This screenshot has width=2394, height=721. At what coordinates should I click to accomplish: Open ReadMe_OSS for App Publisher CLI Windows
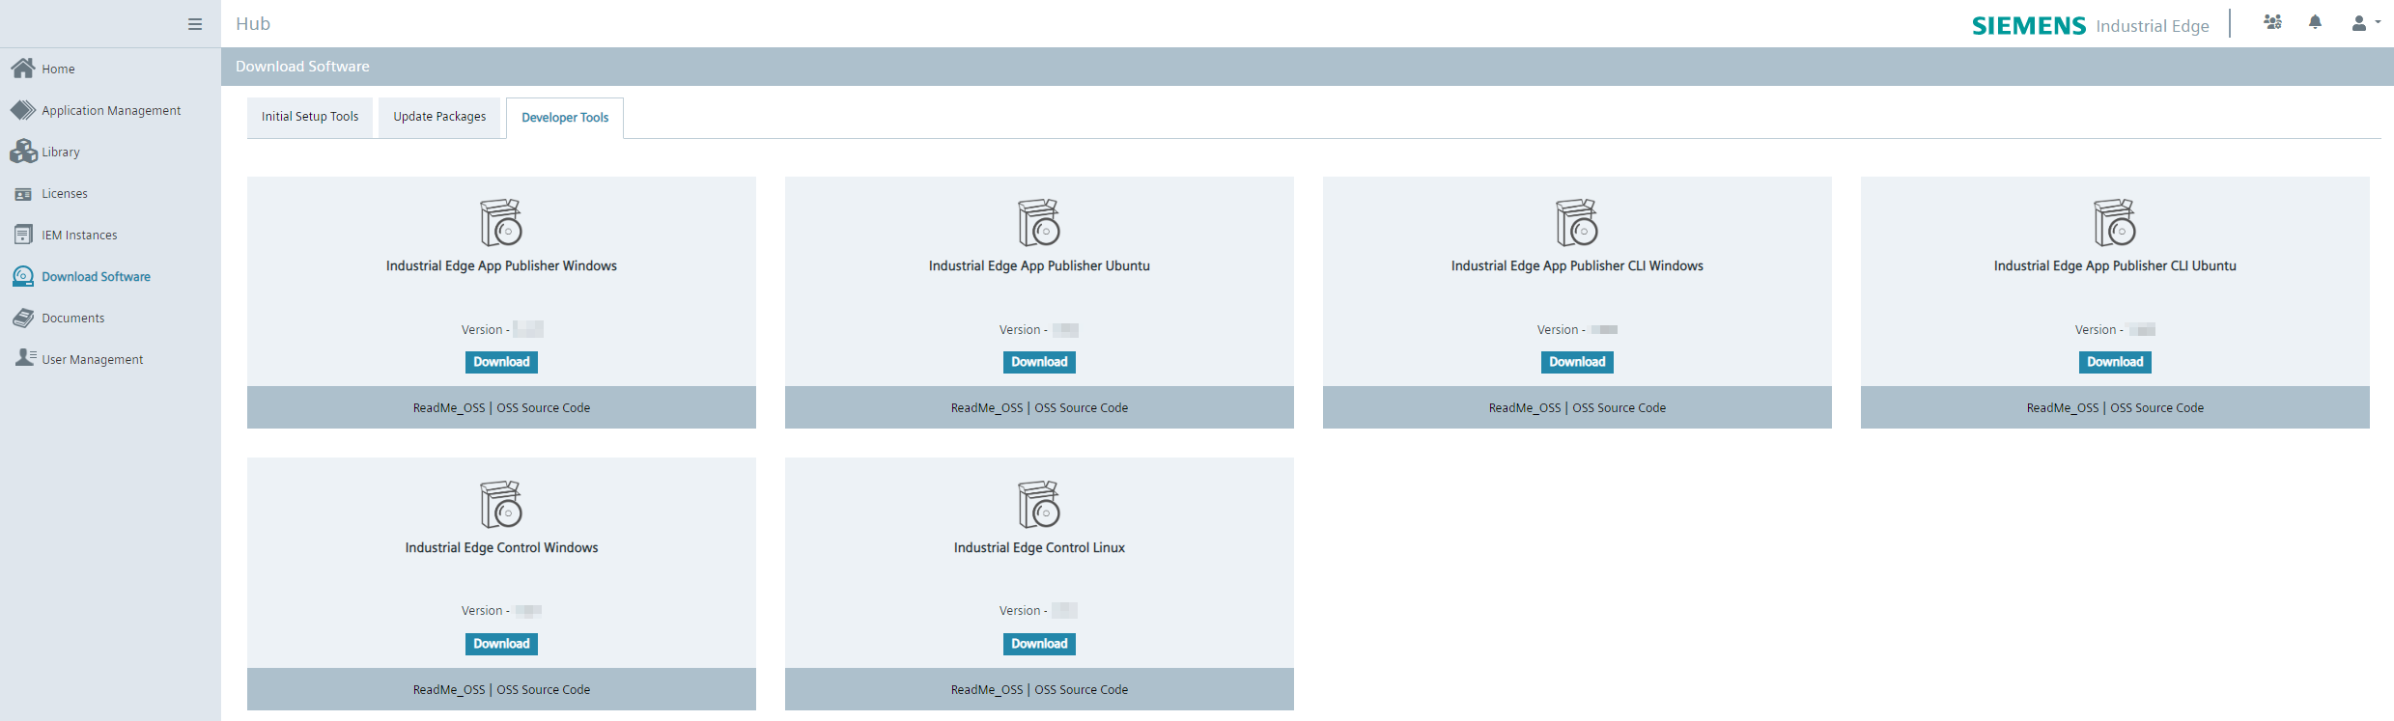[1525, 408]
